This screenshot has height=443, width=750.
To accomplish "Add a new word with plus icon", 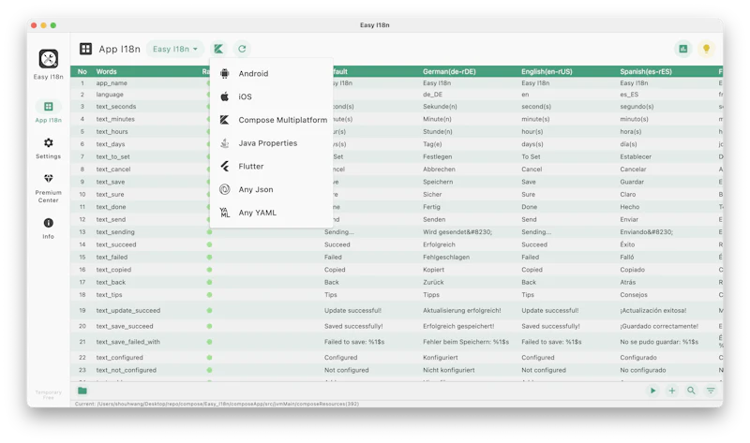I will 671,391.
